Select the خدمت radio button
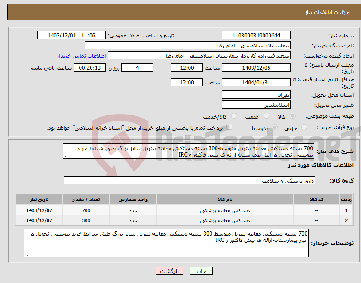361x283 pixels. coord(266,116)
